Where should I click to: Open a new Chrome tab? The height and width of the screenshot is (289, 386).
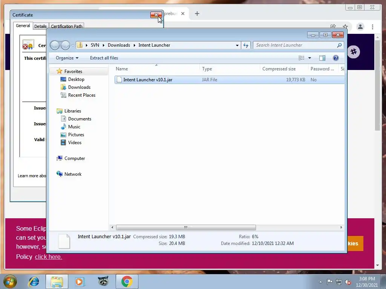pos(197,14)
